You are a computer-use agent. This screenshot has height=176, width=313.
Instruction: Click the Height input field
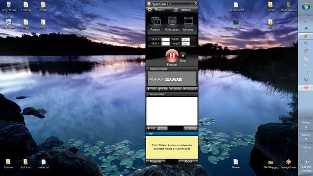click(185, 44)
